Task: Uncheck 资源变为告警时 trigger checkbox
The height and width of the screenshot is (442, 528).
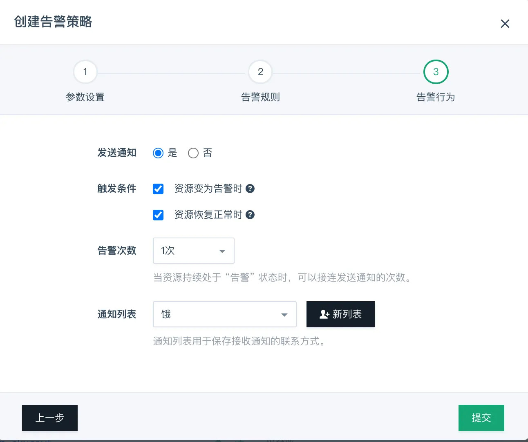Action: pyautogui.click(x=158, y=189)
